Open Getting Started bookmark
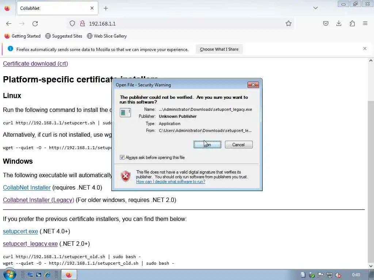374x280 pixels. (22, 36)
